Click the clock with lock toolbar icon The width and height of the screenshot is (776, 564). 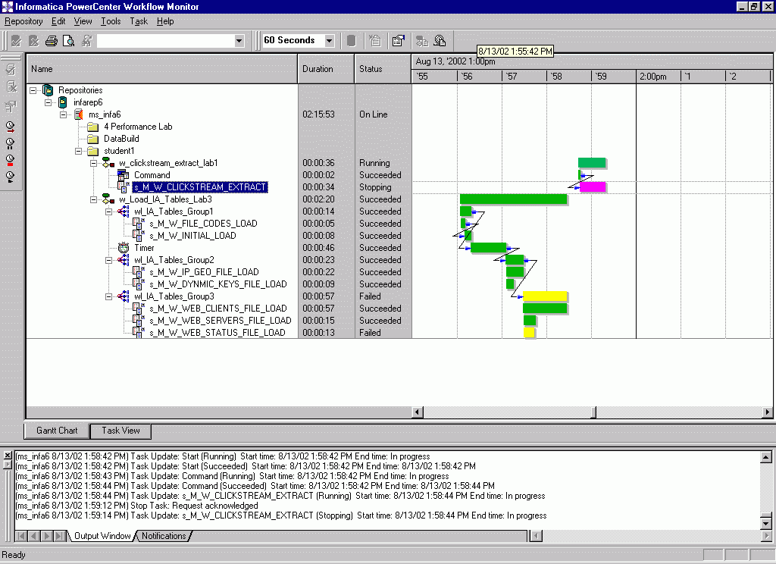coord(440,41)
